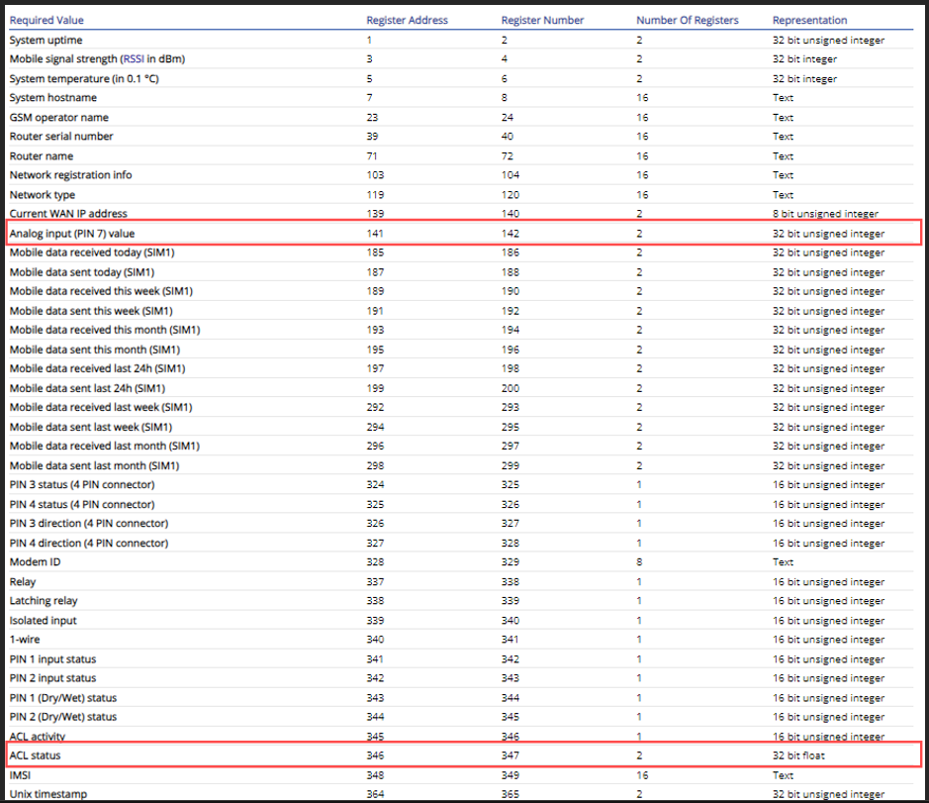Viewport: 929px width, 803px height.
Task: Select 'System temperature (in 0.1 °C)' text
Action: tap(84, 79)
